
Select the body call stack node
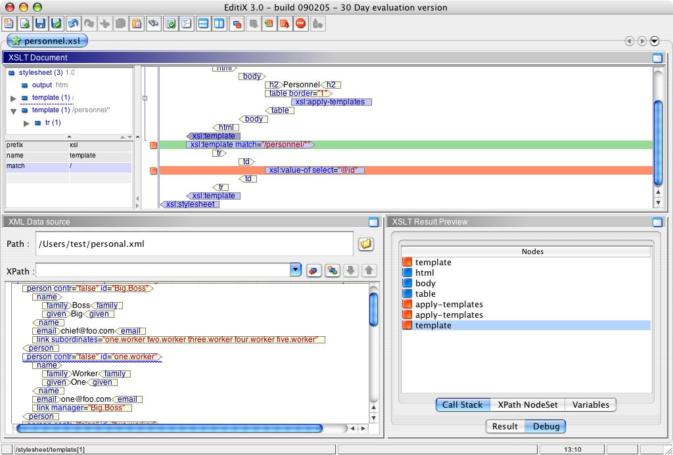click(x=425, y=284)
